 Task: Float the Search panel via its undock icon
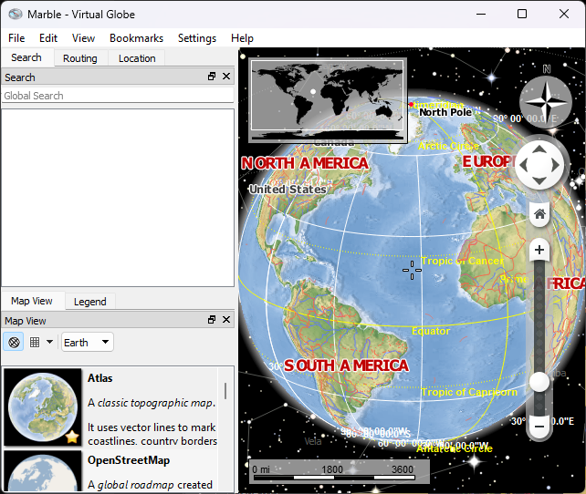[212, 77]
